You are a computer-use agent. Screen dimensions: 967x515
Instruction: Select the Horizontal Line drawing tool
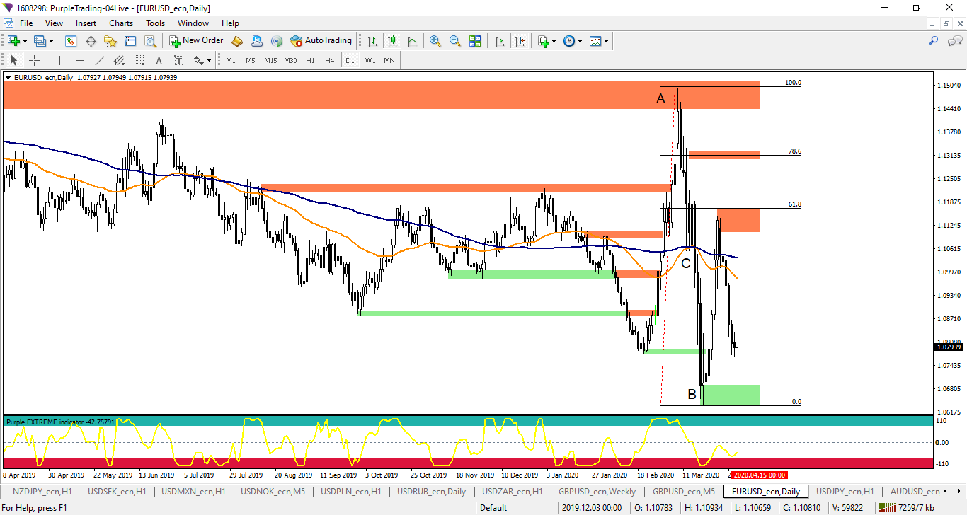point(79,60)
